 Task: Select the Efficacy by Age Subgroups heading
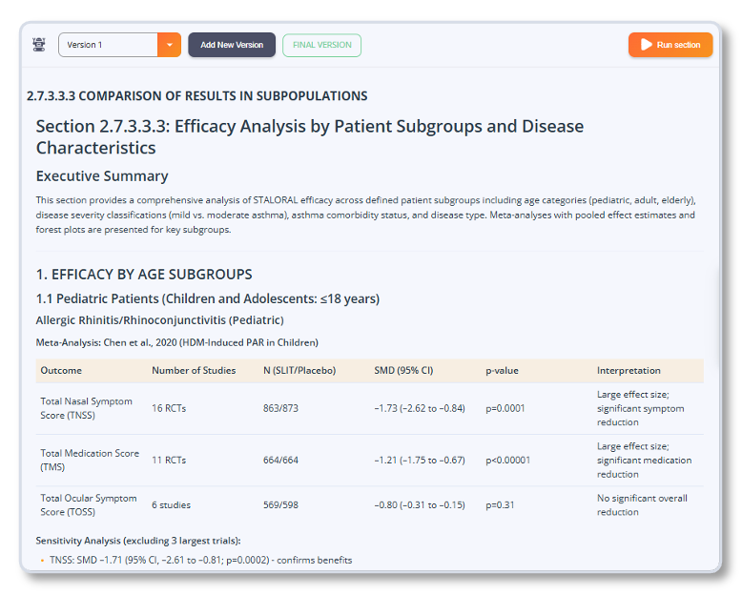point(144,275)
